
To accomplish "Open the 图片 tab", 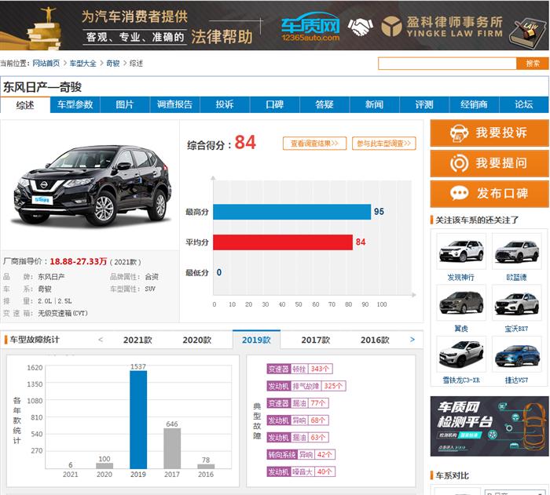I will 125,105.
